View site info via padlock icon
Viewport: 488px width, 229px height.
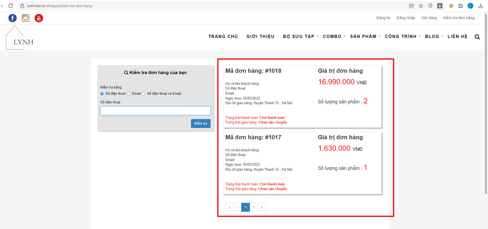[x=22, y=6]
